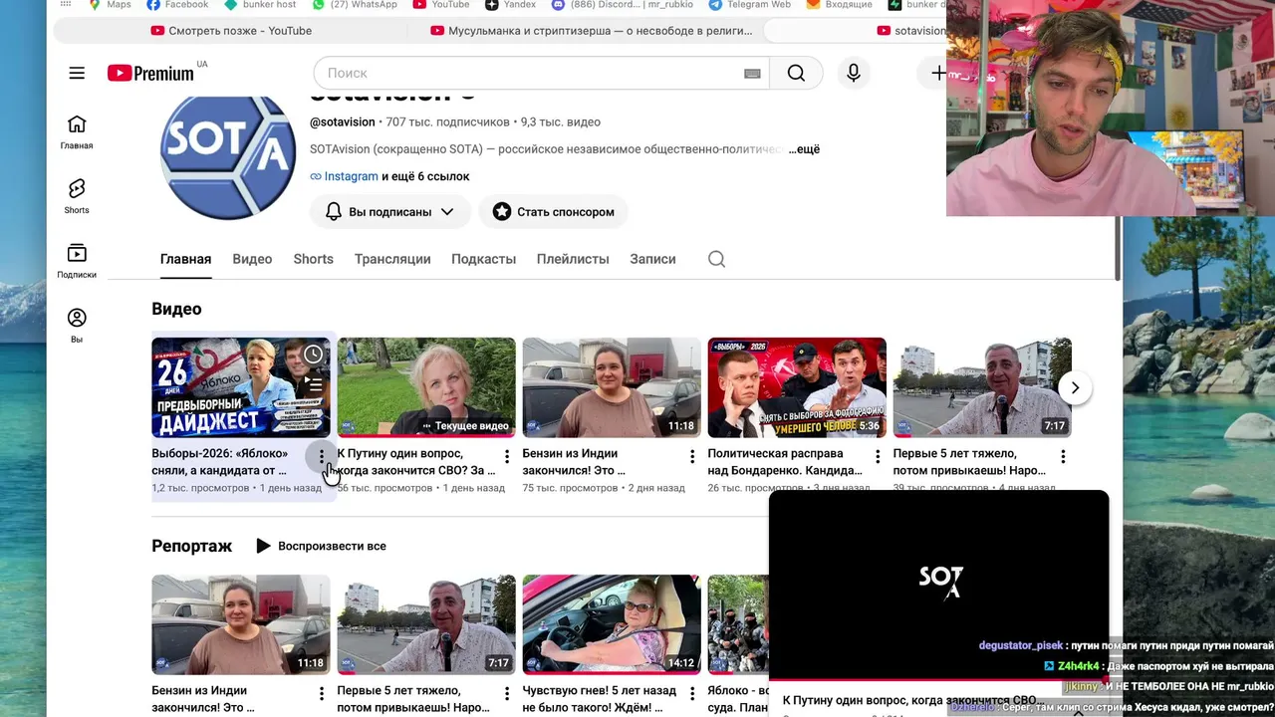Open three-dot menu for Бензин из Индии in Репортаж
The height and width of the screenshot is (717, 1275).
pyautogui.click(x=321, y=693)
